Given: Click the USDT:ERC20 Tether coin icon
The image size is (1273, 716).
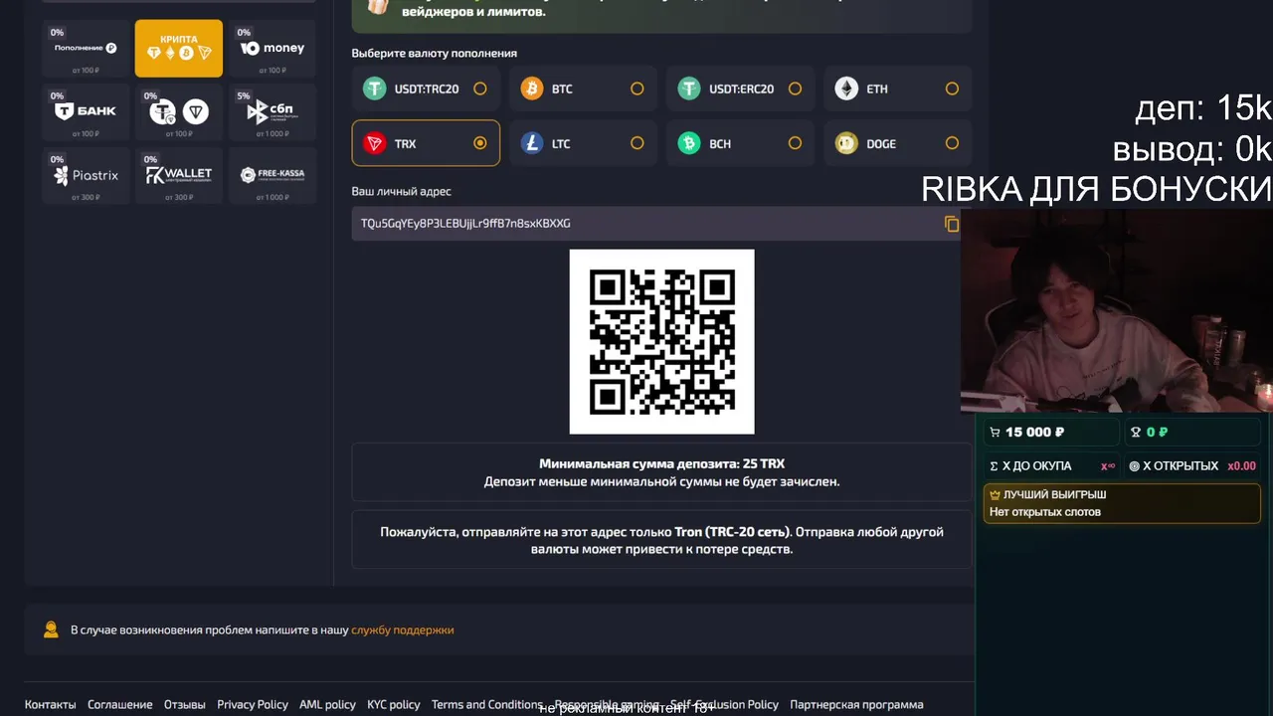Looking at the screenshot, I should click(689, 89).
